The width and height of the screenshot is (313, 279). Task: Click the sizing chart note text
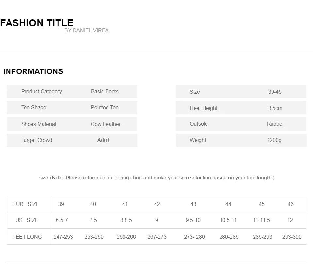[157, 178]
